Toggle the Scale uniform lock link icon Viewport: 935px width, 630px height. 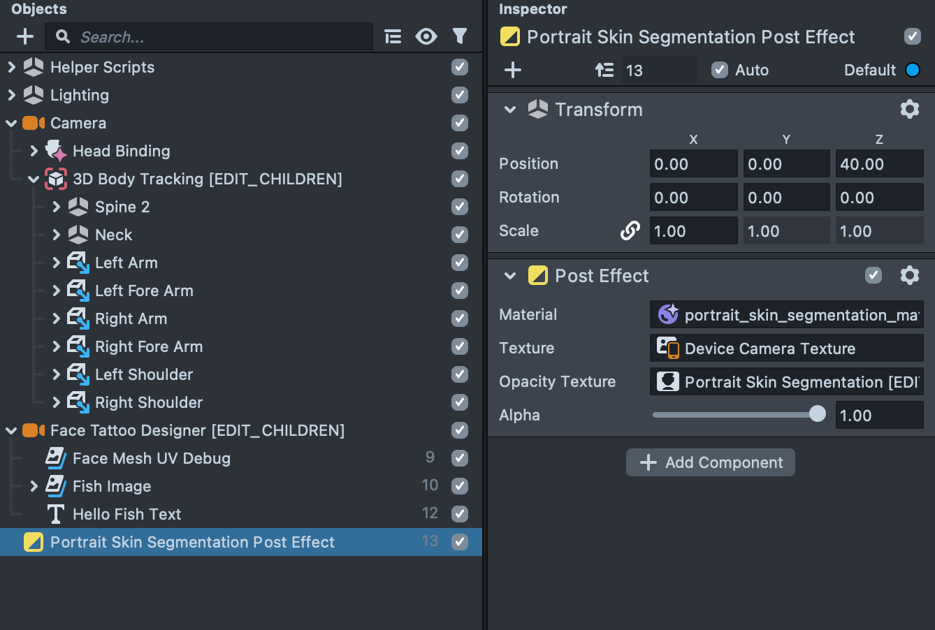(x=630, y=230)
